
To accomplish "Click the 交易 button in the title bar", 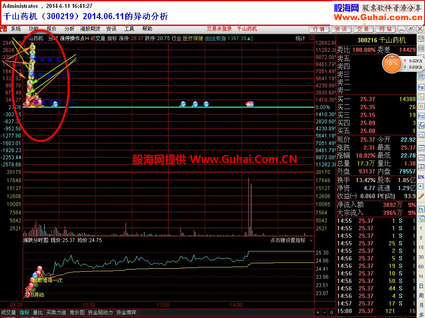I will pos(363,29).
